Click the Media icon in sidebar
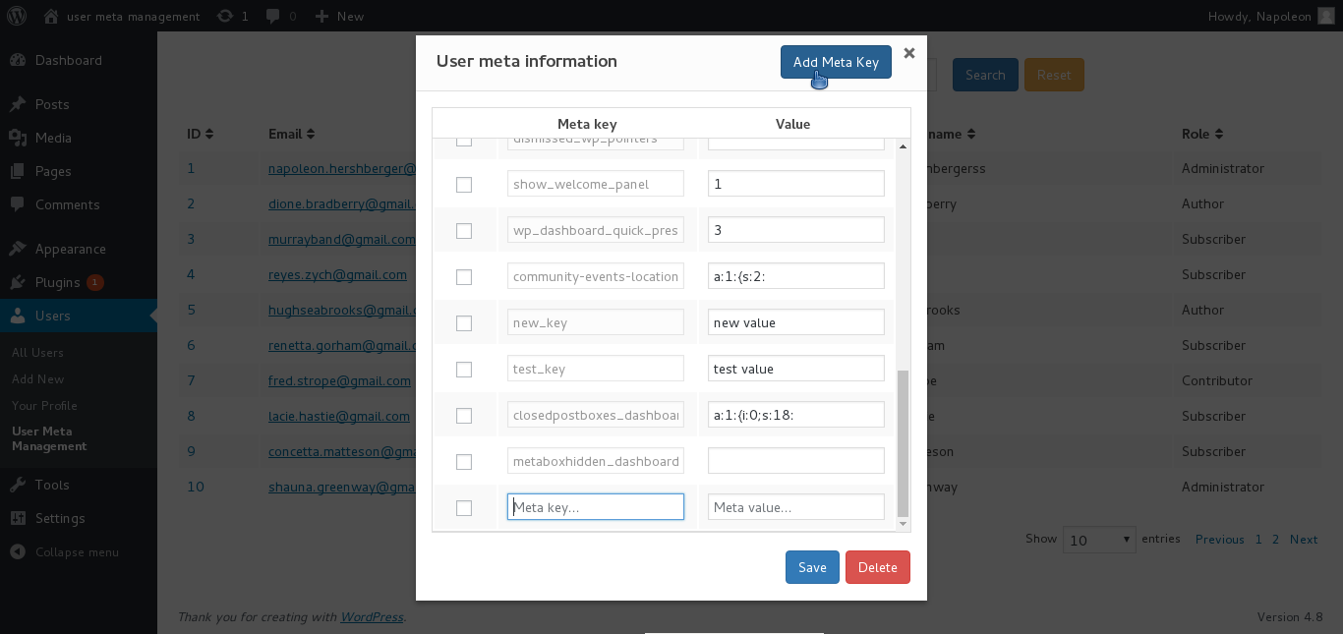1343x634 pixels. pos(18,138)
